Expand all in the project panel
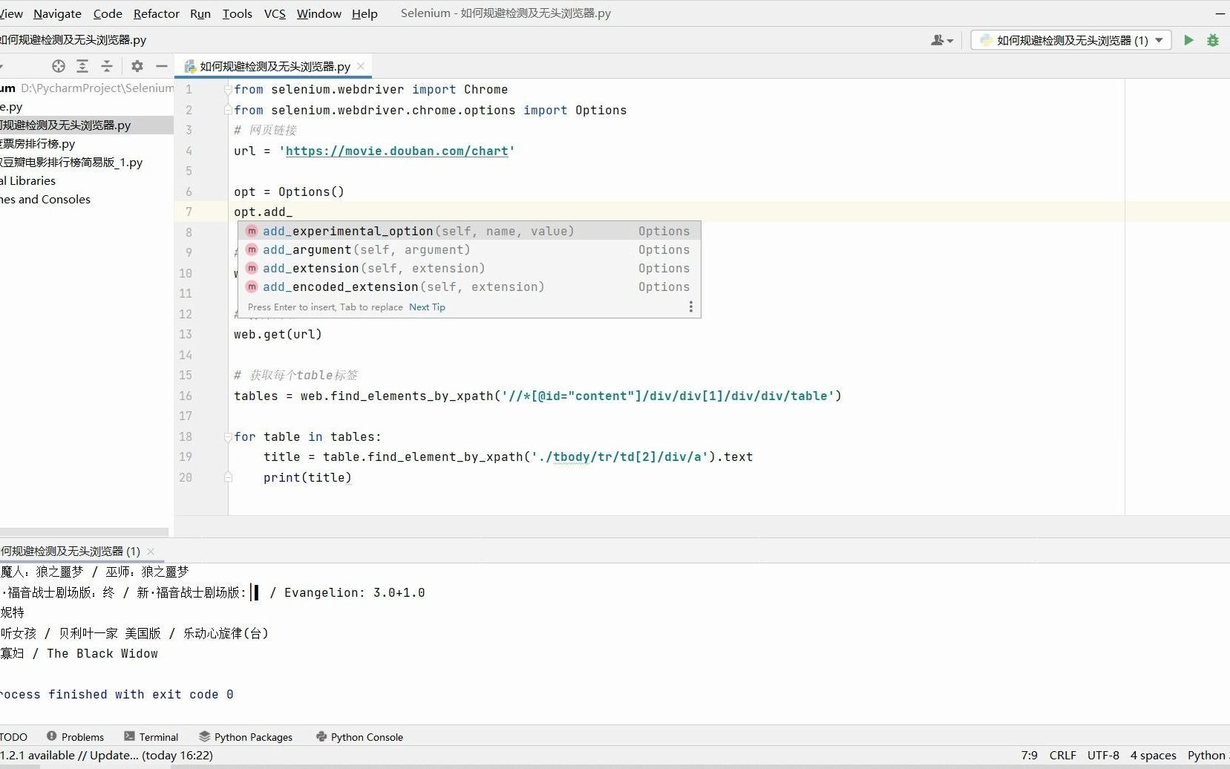Screen dimensions: 1230x769 [82, 66]
